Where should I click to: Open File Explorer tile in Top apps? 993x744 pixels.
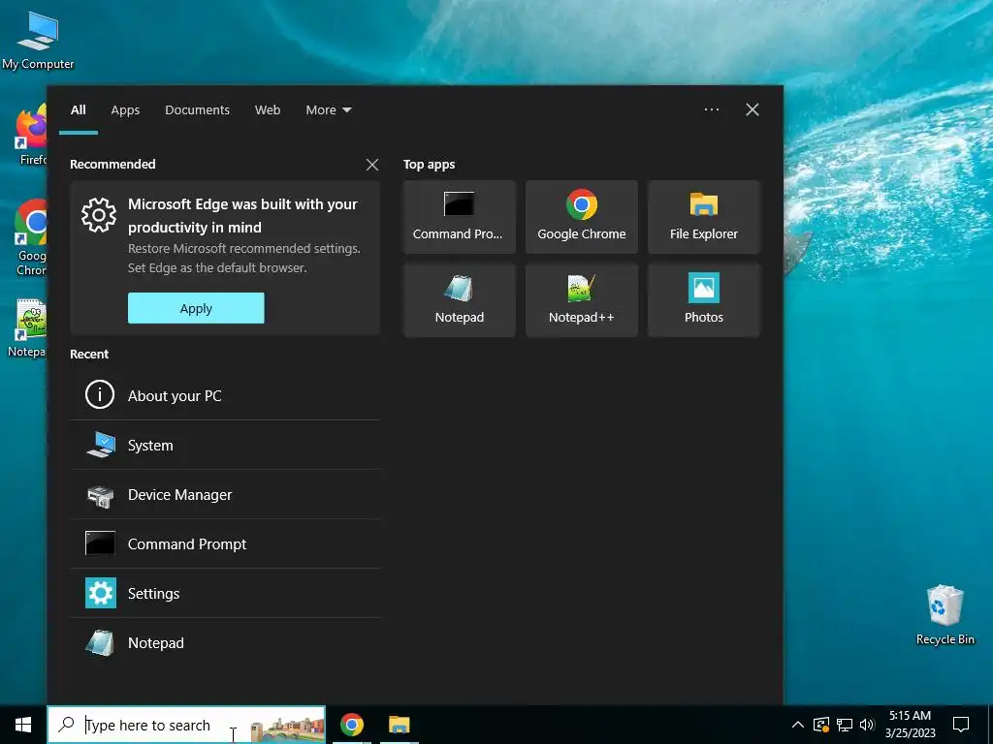tap(704, 217)
